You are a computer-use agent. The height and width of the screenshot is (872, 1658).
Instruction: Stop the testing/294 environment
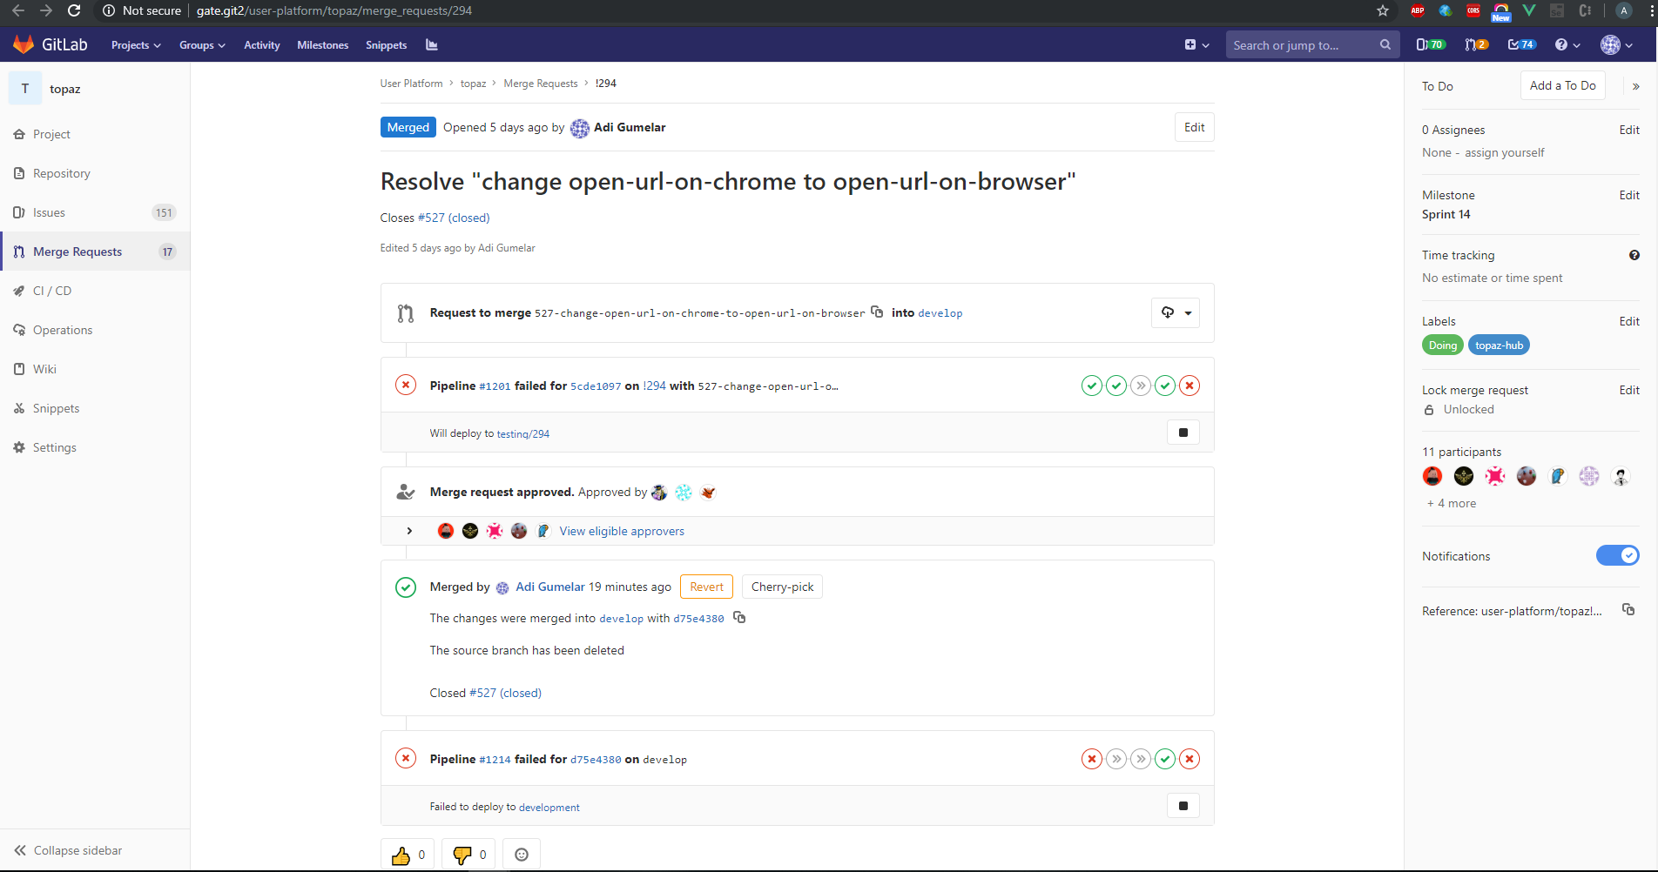[1183, 433]
